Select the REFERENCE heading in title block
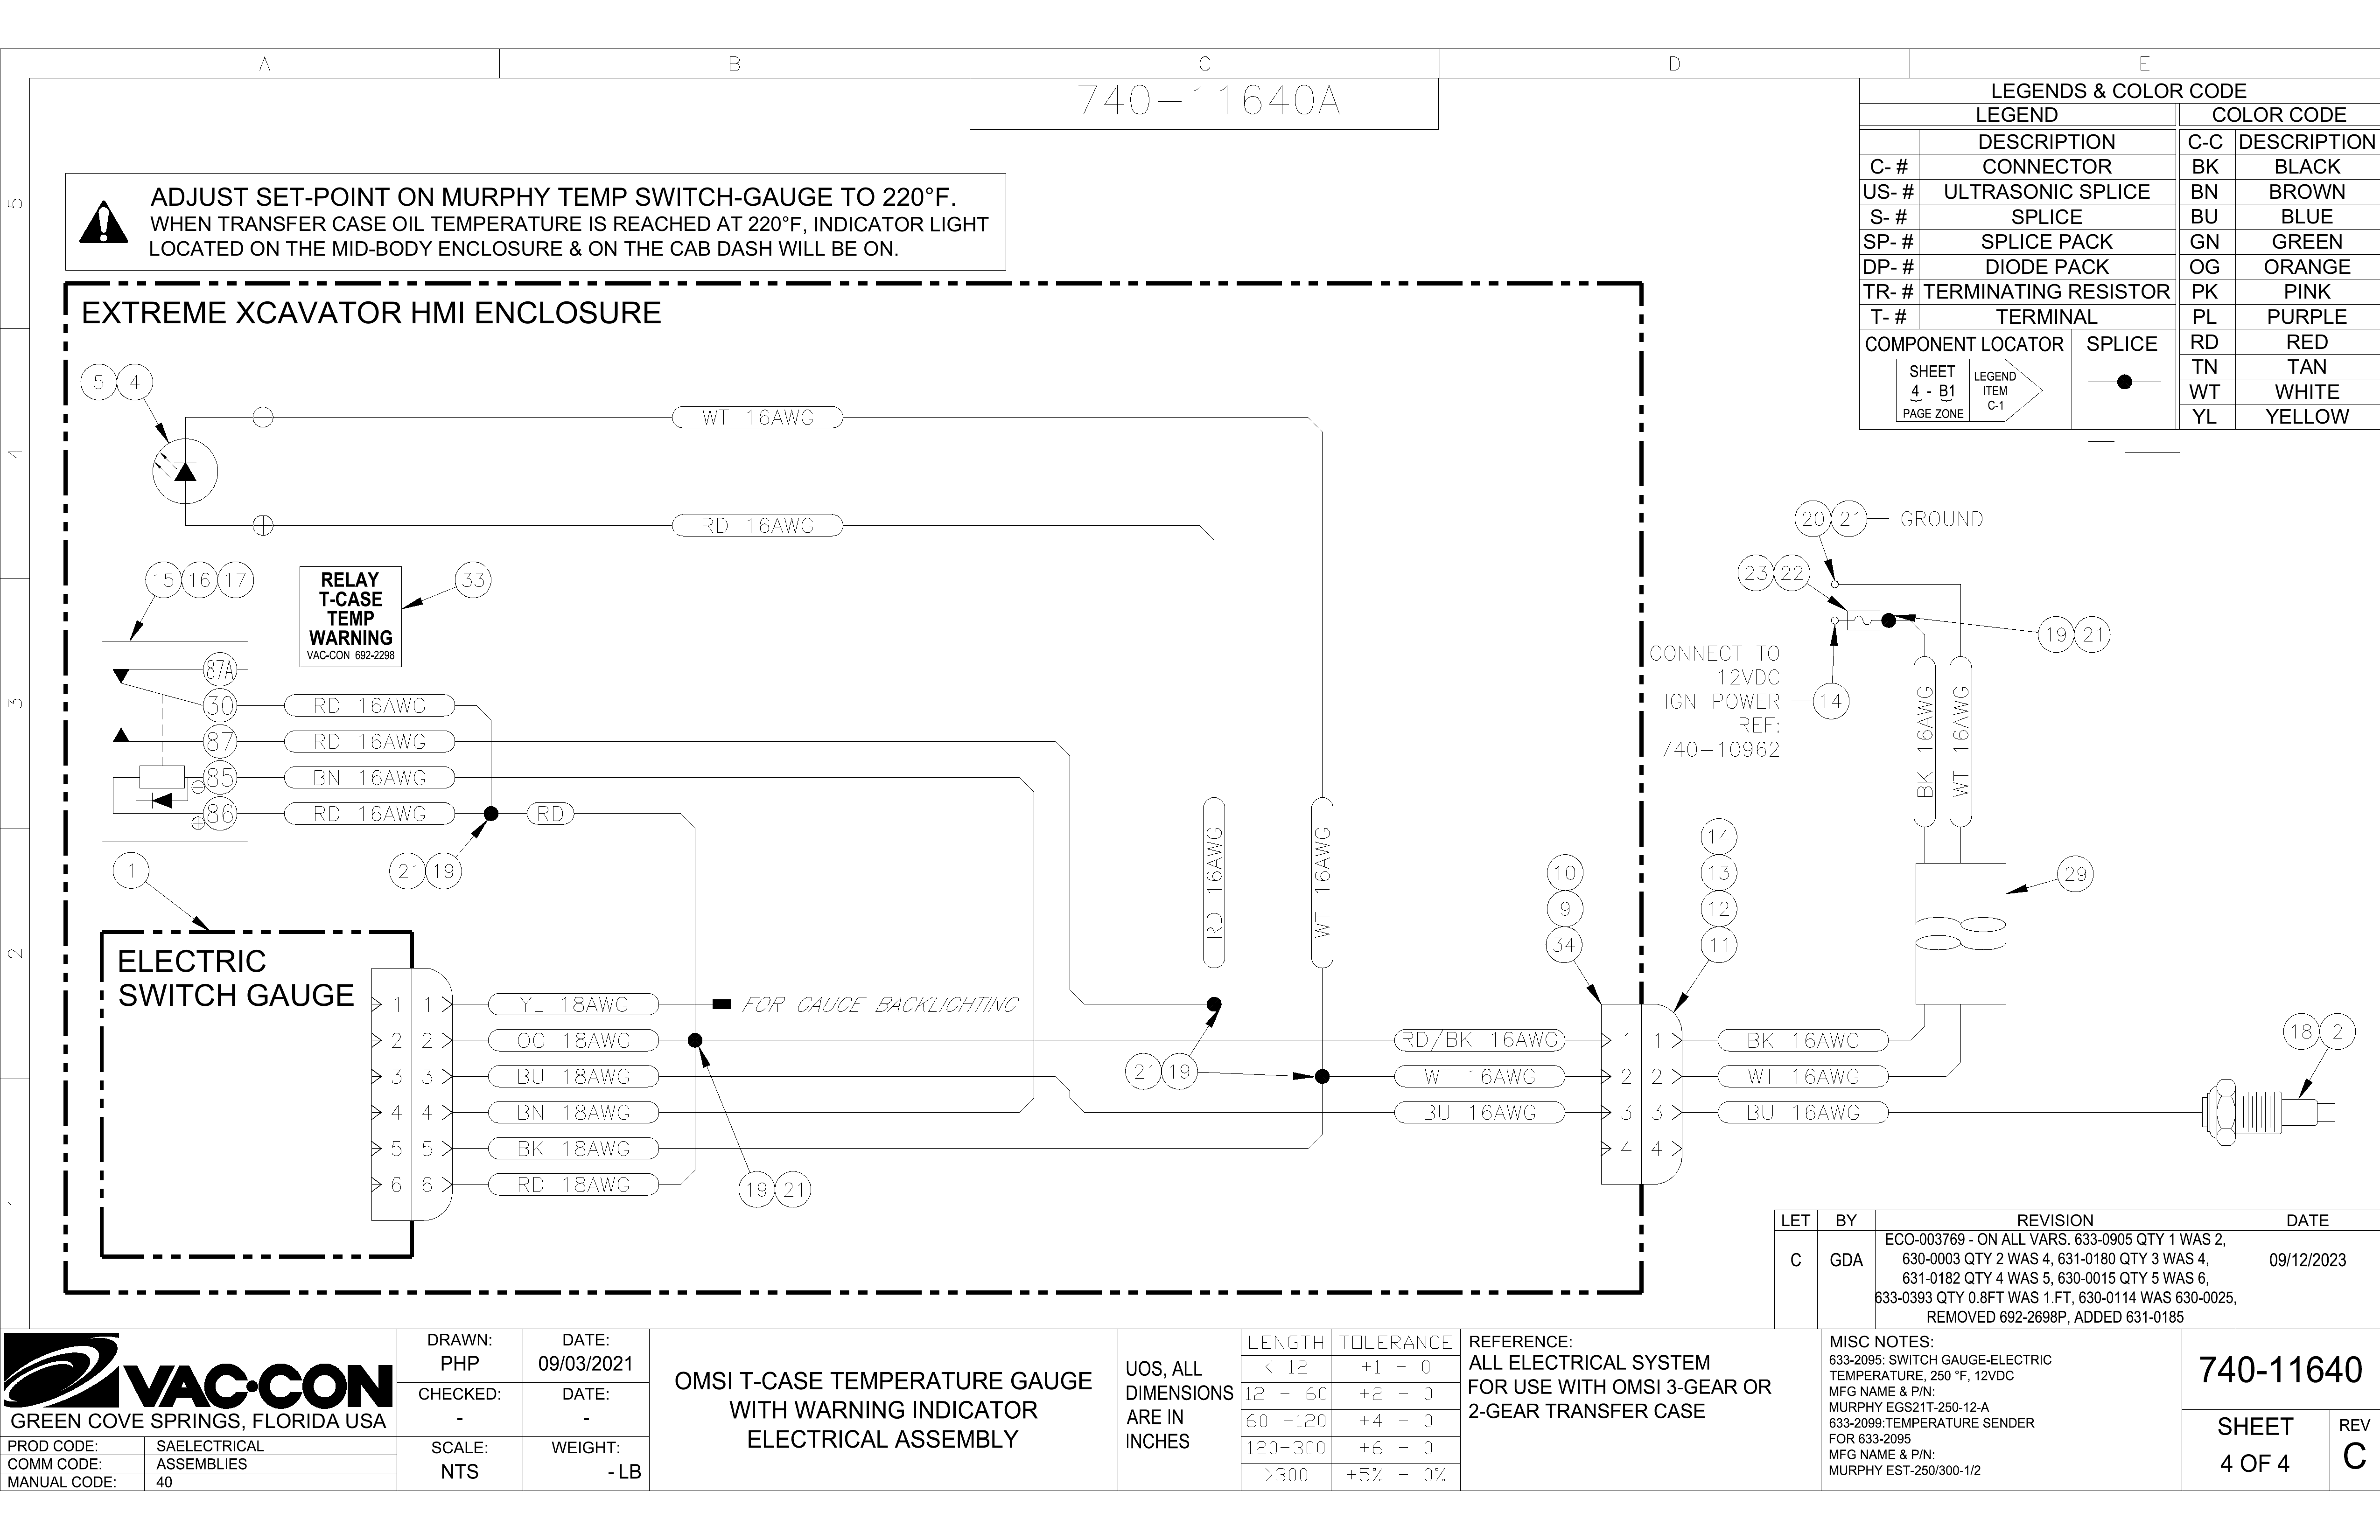 pos(1520,1342)
